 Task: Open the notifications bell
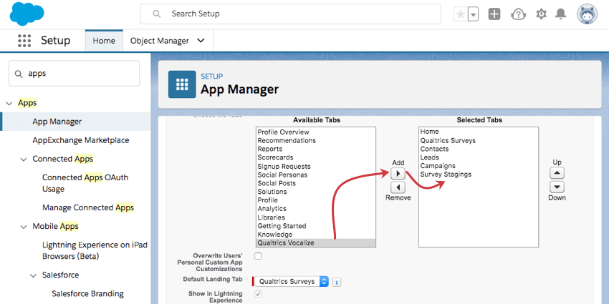(561, 14)
